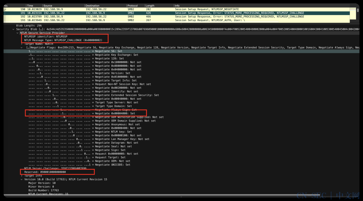The width and height of the screenshot is (363, 201).
Task: Select Negotiate Anonymous: Not set flag
Action: 84,124
